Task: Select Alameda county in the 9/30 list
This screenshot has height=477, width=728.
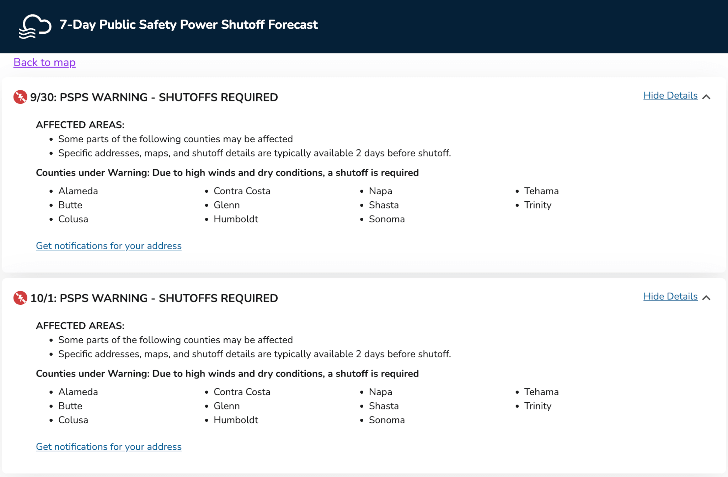Action: pyautogui.click(x=78, y=191)
